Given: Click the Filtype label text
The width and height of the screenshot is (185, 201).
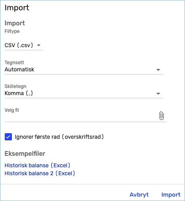Looking at the screenshot, I should (x=12, y=31).
